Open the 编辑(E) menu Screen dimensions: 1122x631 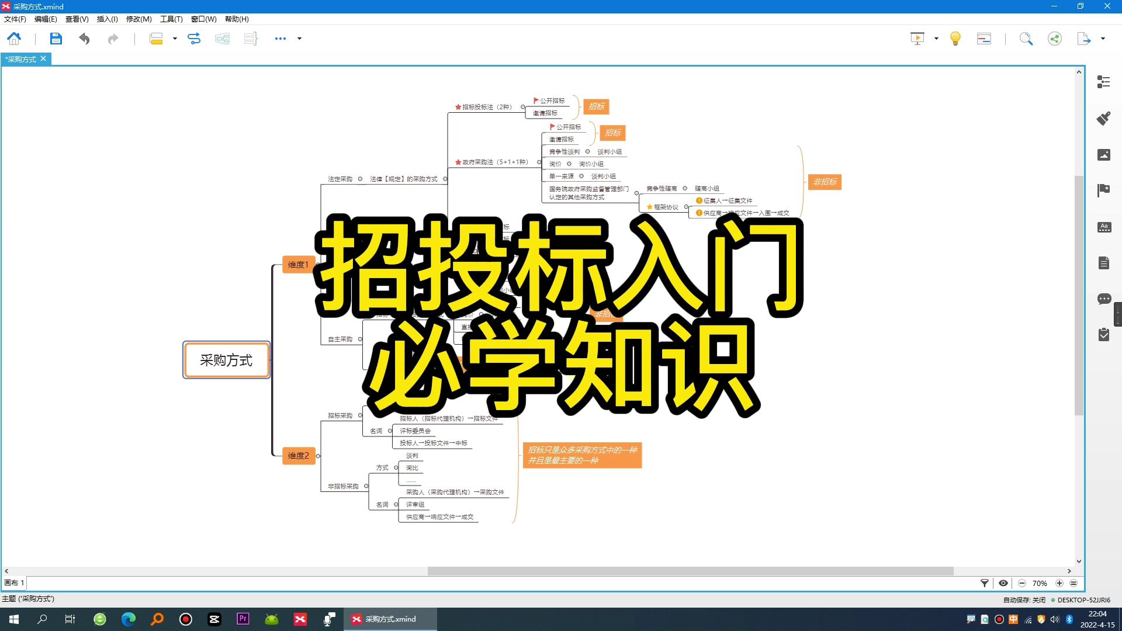point(46,19)
